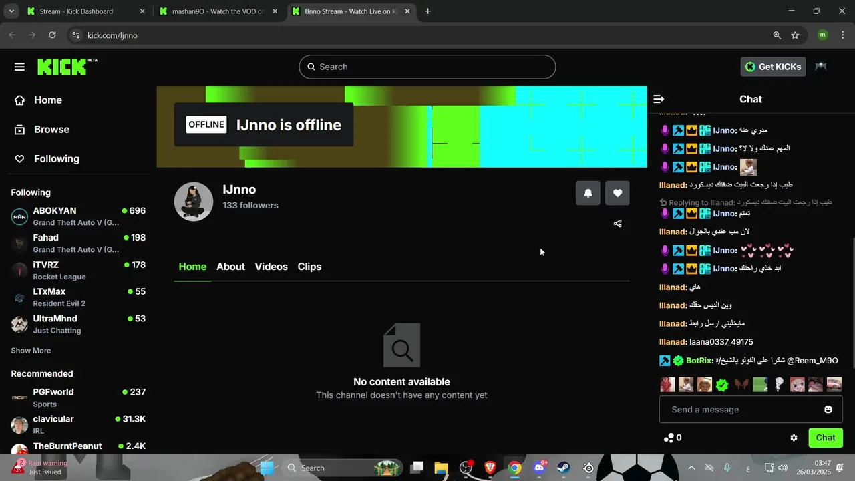Collapse the chat panel with the arrow icon
The width and height of the screenshot is (855, 481).
point(659,99)
